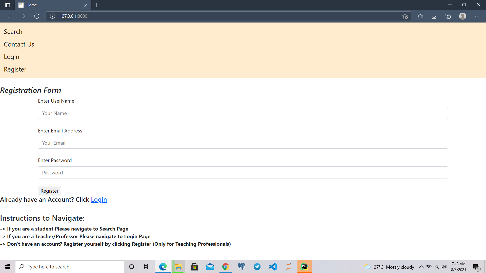Image resolution: width=486 pixels, height=273 pixels.
Task: Open Register in navigation menu
Action: pos(15,70)
